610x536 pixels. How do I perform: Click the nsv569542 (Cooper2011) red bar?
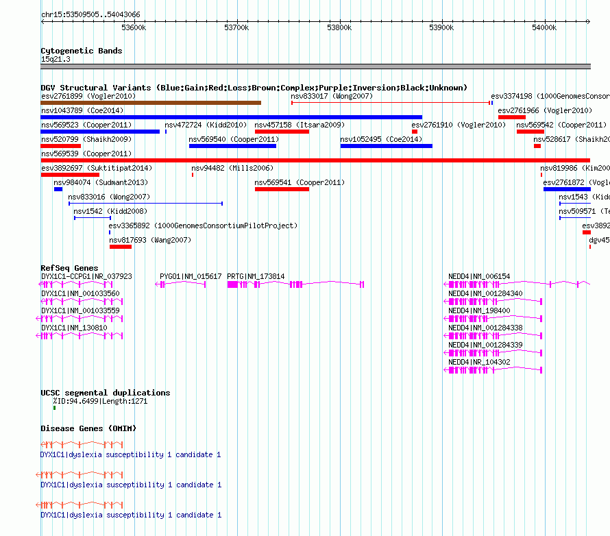(530, 132)
